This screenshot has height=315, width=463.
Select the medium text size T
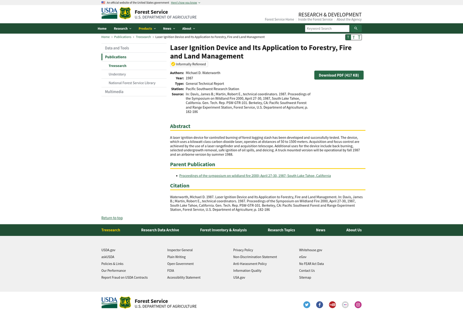[353, 37]
